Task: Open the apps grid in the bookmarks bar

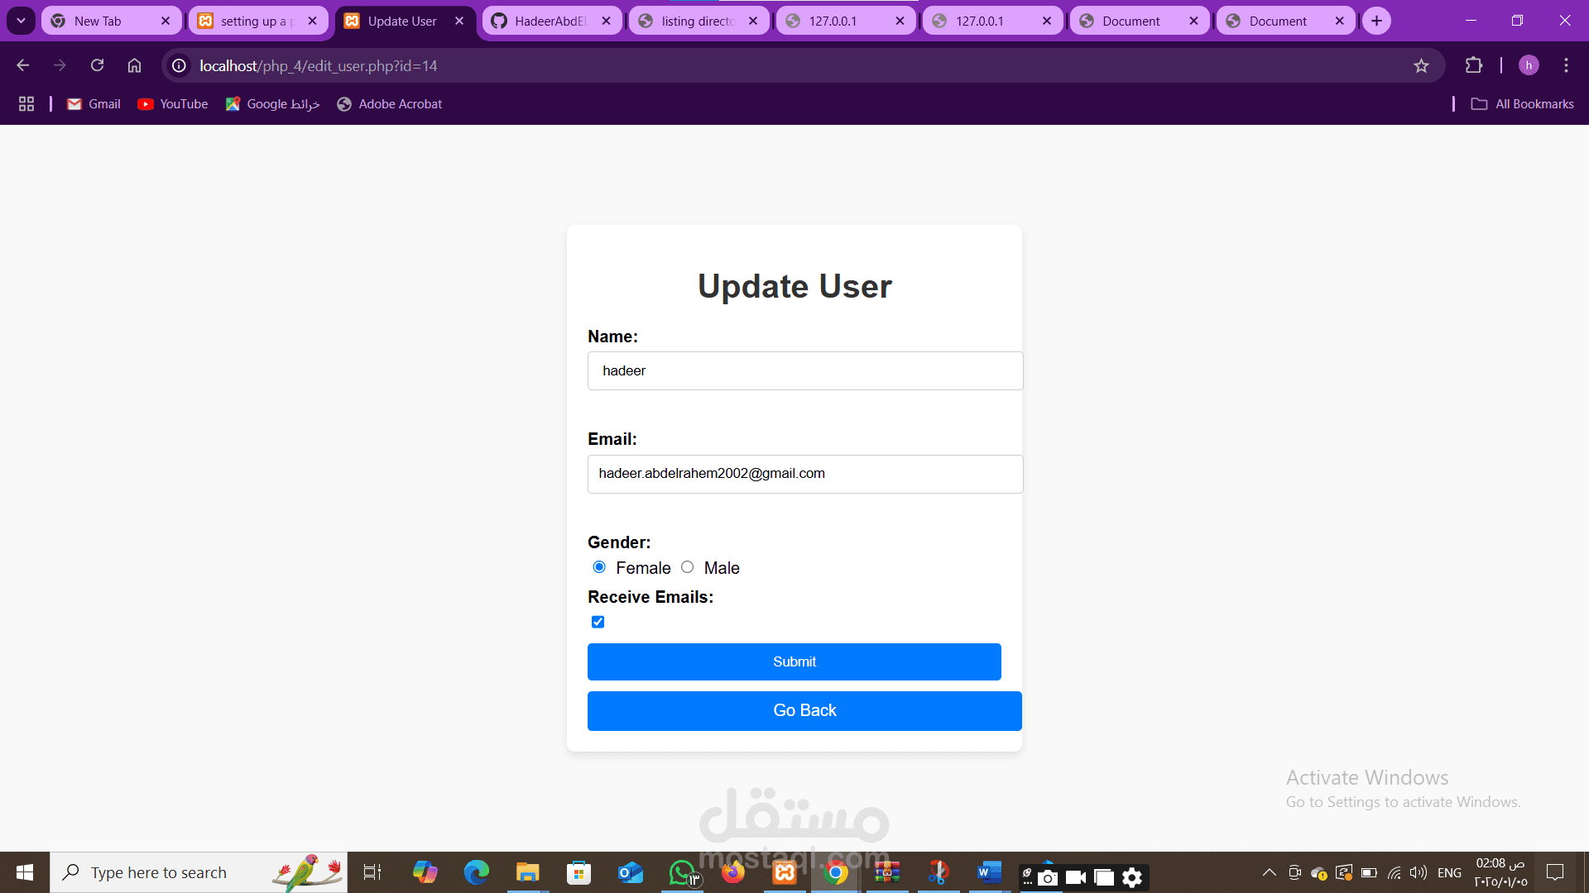Action: pyautogui.click(x=26, y=103)
